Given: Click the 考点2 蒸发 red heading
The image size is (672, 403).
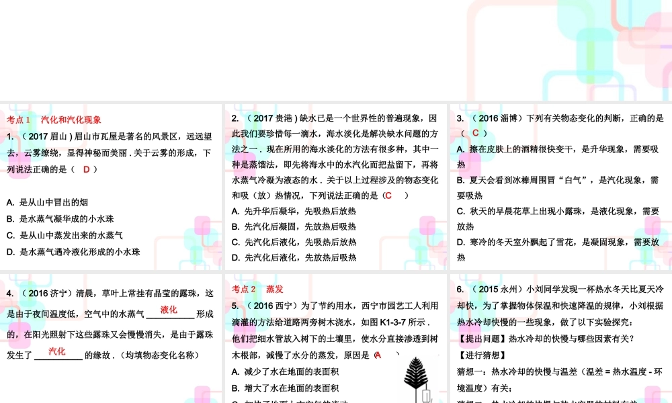Looking at the screenshot, I should pyautogui.click(x=258, y=290).
